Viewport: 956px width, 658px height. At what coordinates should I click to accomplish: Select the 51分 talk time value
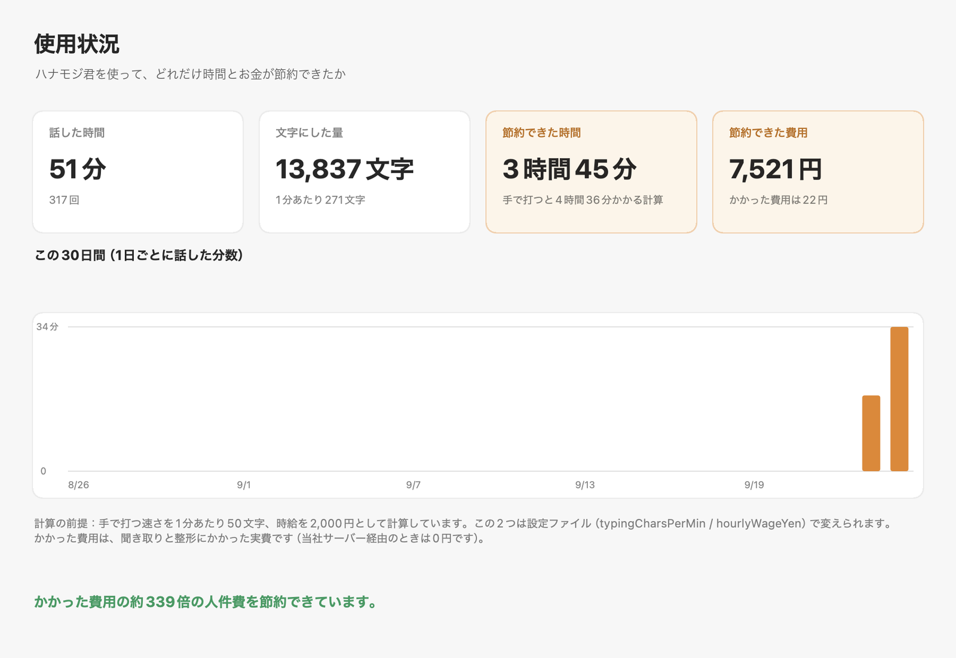point(78,169)
